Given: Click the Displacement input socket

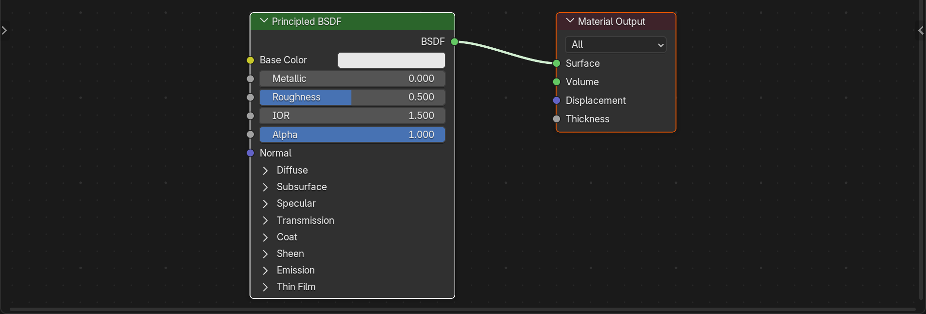Looking at the screenshot, I should [557, 100].
